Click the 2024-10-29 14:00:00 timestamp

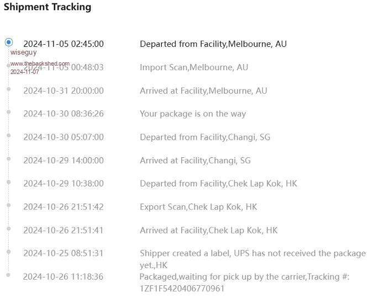64,161
